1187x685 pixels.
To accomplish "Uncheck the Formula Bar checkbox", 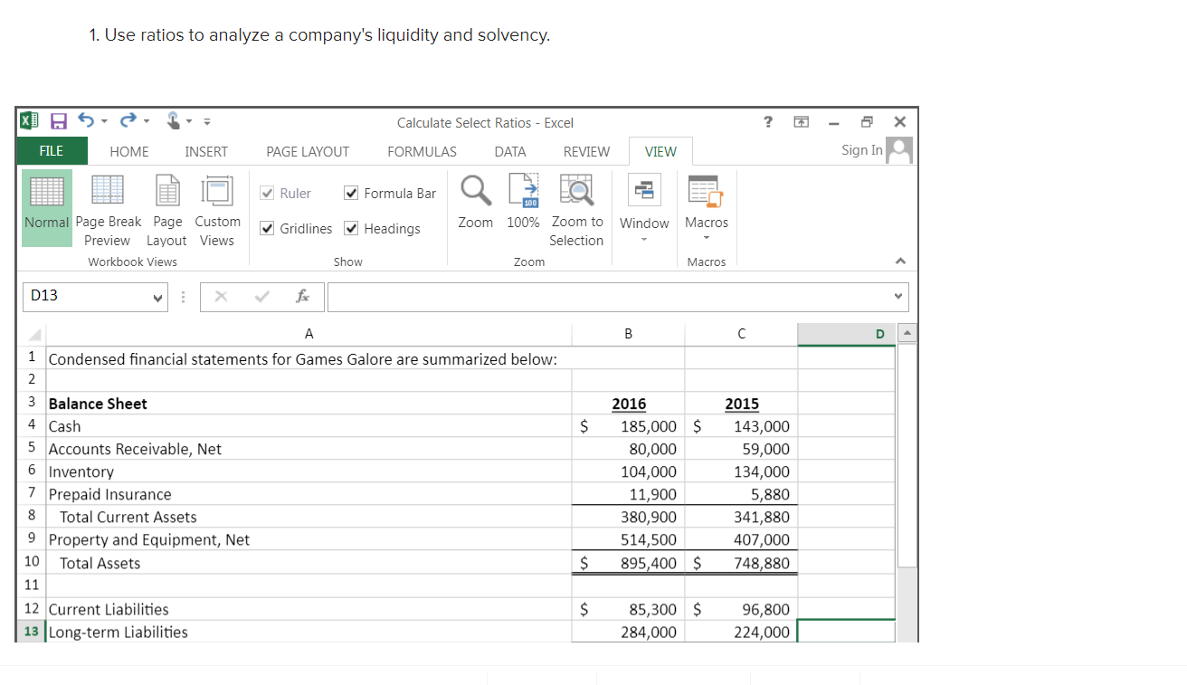I will pyautogui.click(x=352, y=193).
